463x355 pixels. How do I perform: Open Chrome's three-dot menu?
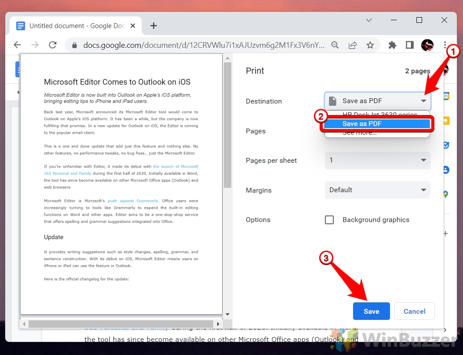(x=445, y=45)
